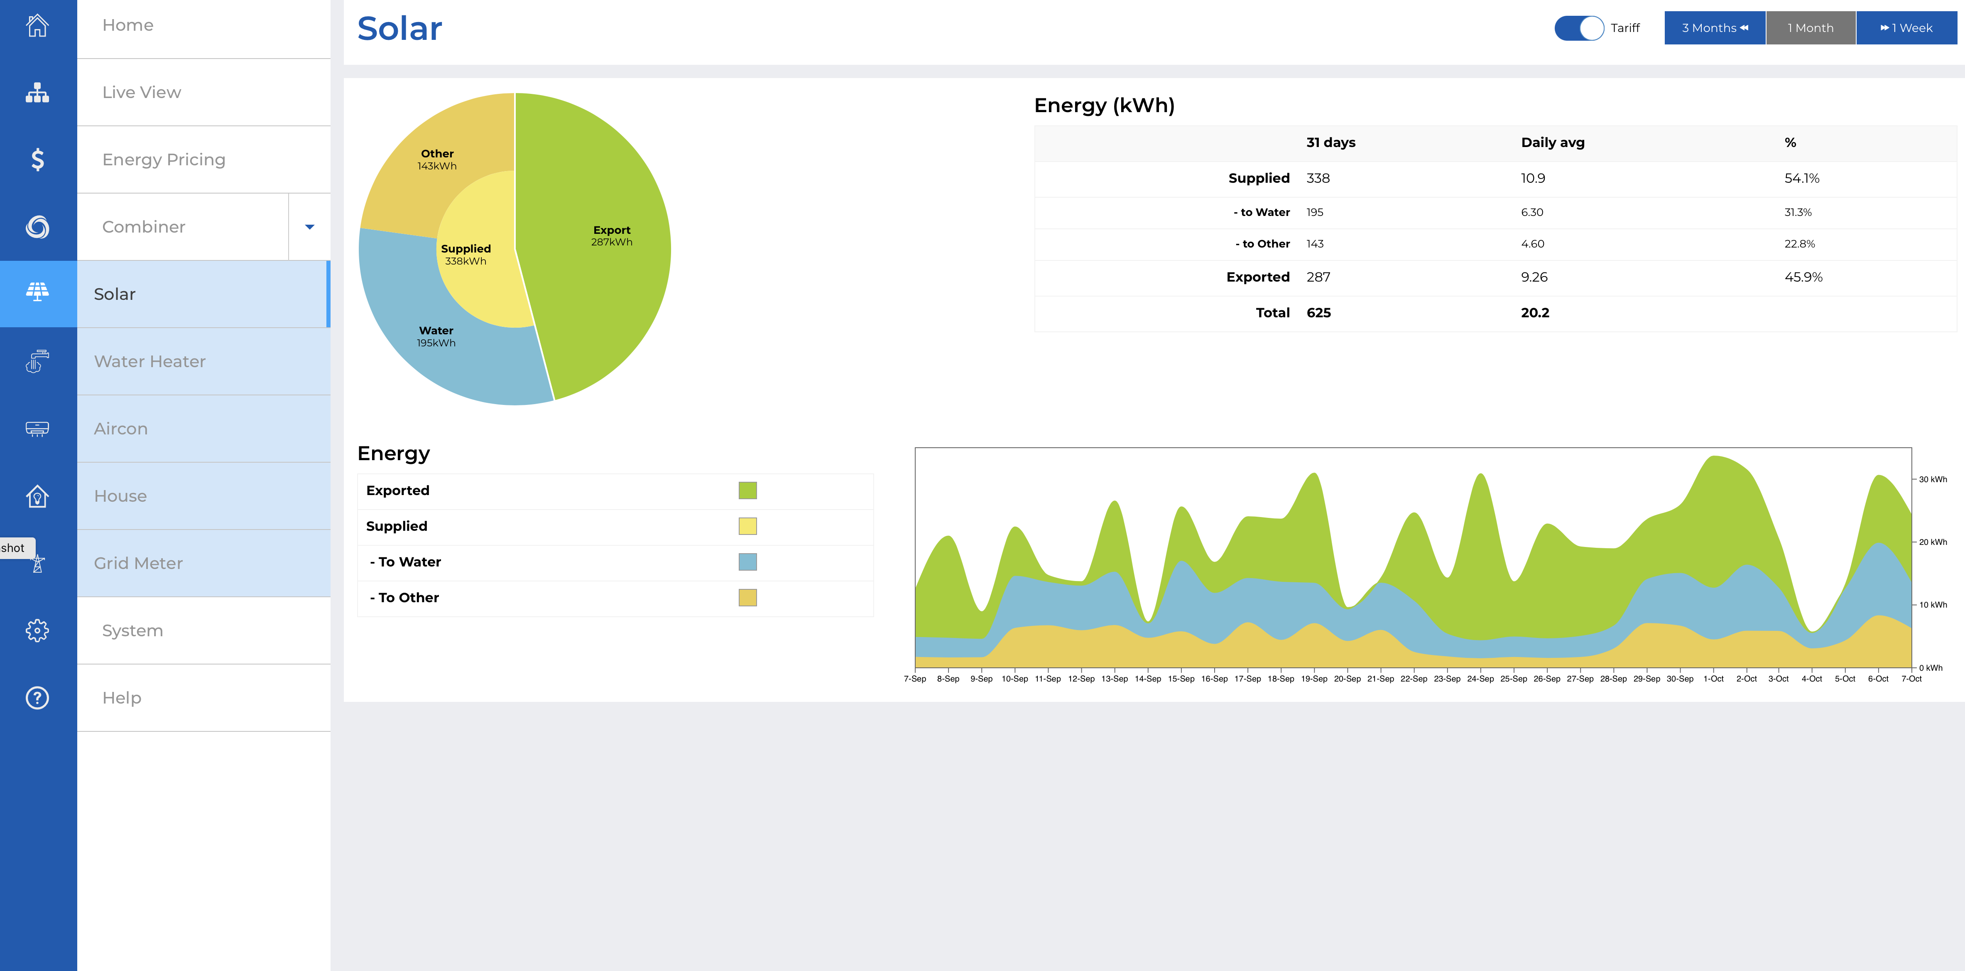The width and height of the screenshot is (1965, 971).
Task: Click the Exported green color swatch
Action: tap(747, 490)
